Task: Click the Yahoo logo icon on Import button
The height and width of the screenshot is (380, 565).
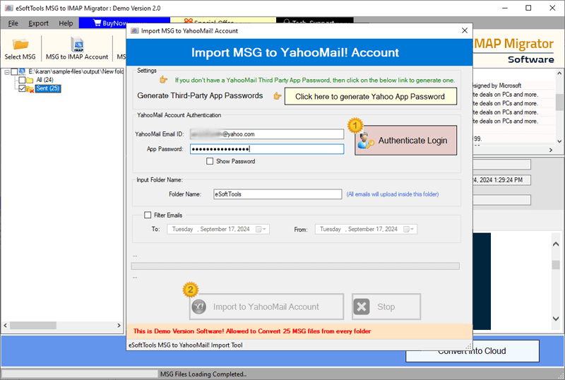Action: (x=198, y=307)
